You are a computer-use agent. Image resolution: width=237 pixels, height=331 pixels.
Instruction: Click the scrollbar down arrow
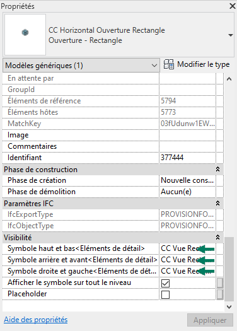click(x=229, y=306)
